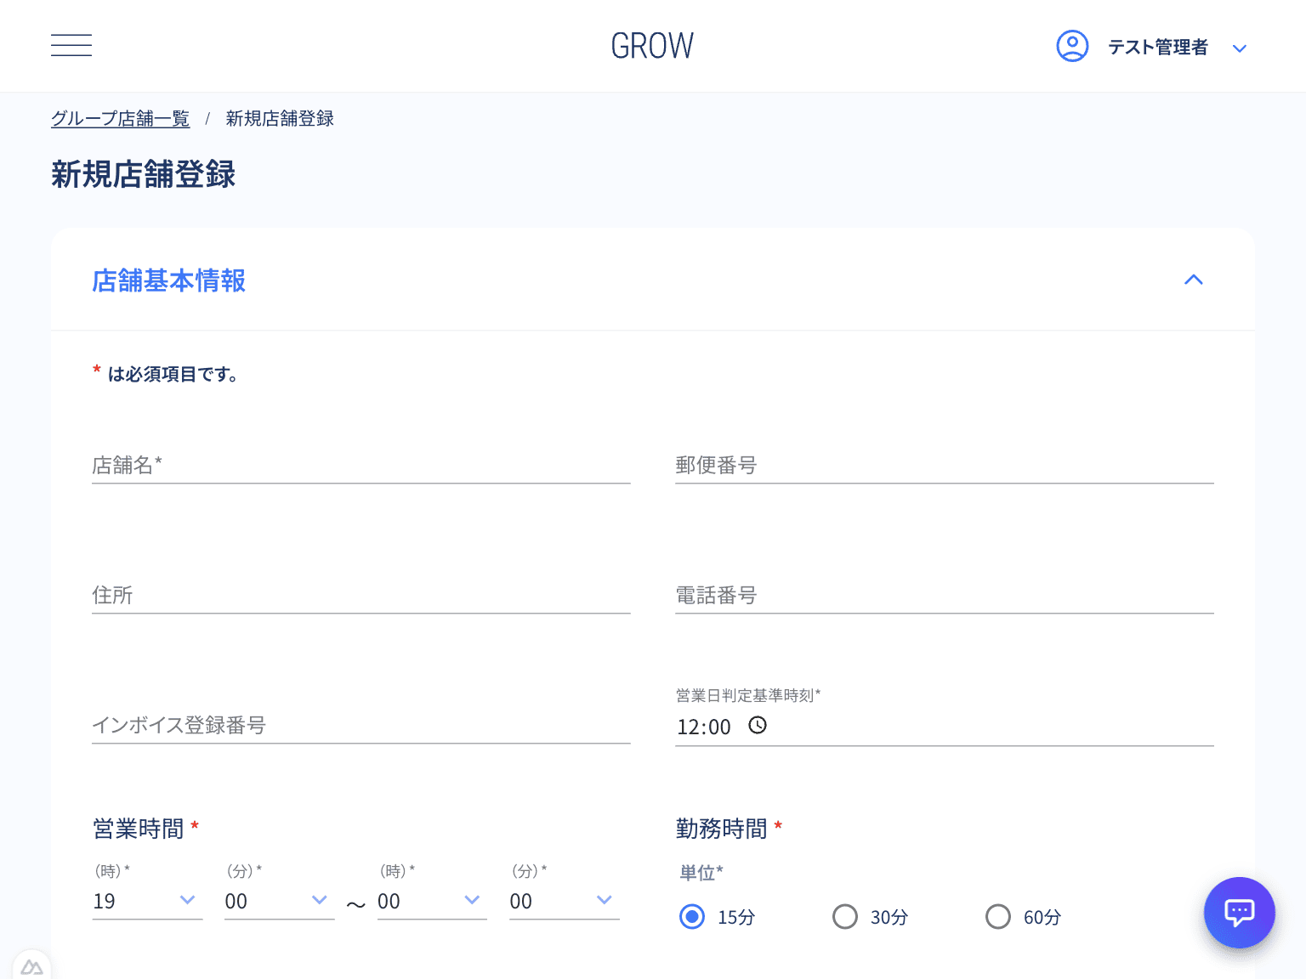This screenshot has width=1306, height=979.
Task: Open the opening minute dropdown
Action: 279,901
